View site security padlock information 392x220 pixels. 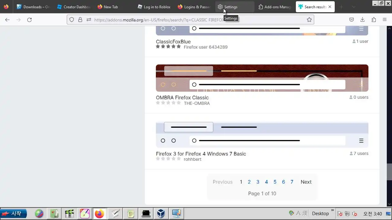80,20
